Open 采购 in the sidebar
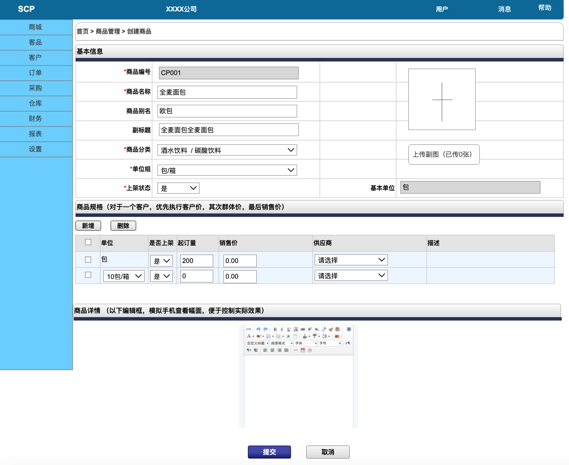The width and height of the screenshot is (569, 465). tap(36, 88)
